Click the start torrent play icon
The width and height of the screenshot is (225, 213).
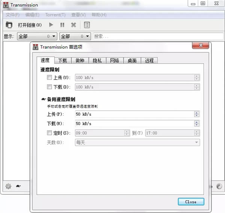(x=51, y=25)
